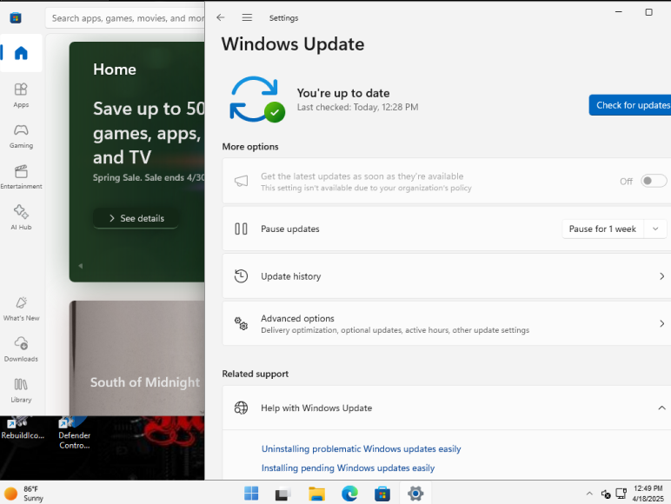Click the Advanced options gears icon
The width and height of the screenshot is (671, 504).
(x=241, y=323)
